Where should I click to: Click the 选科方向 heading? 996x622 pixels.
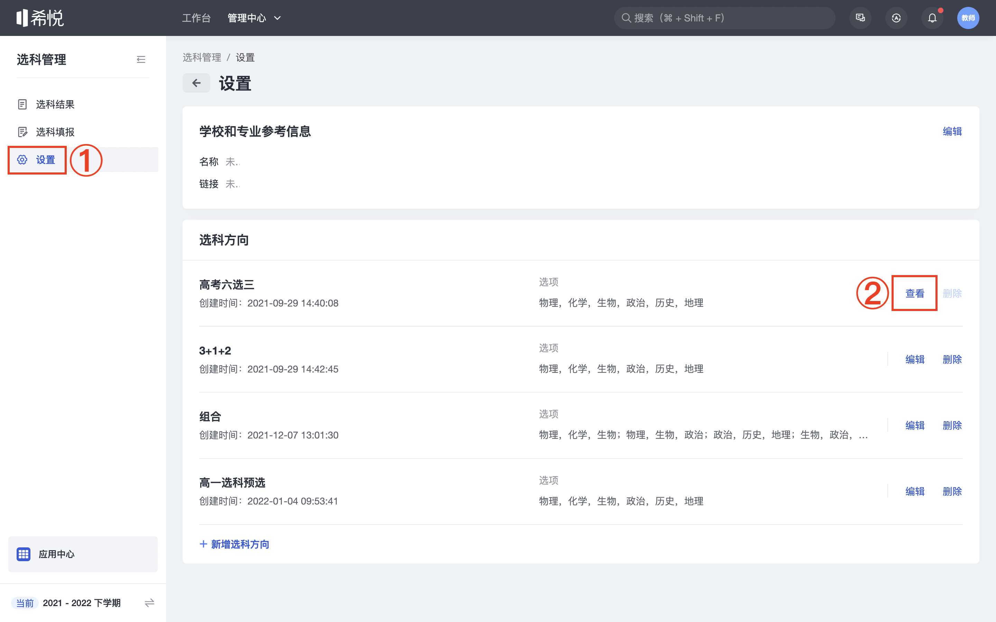click(224, 240)
